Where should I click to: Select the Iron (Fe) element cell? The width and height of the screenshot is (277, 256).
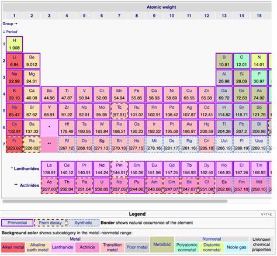tap(137, 95)
